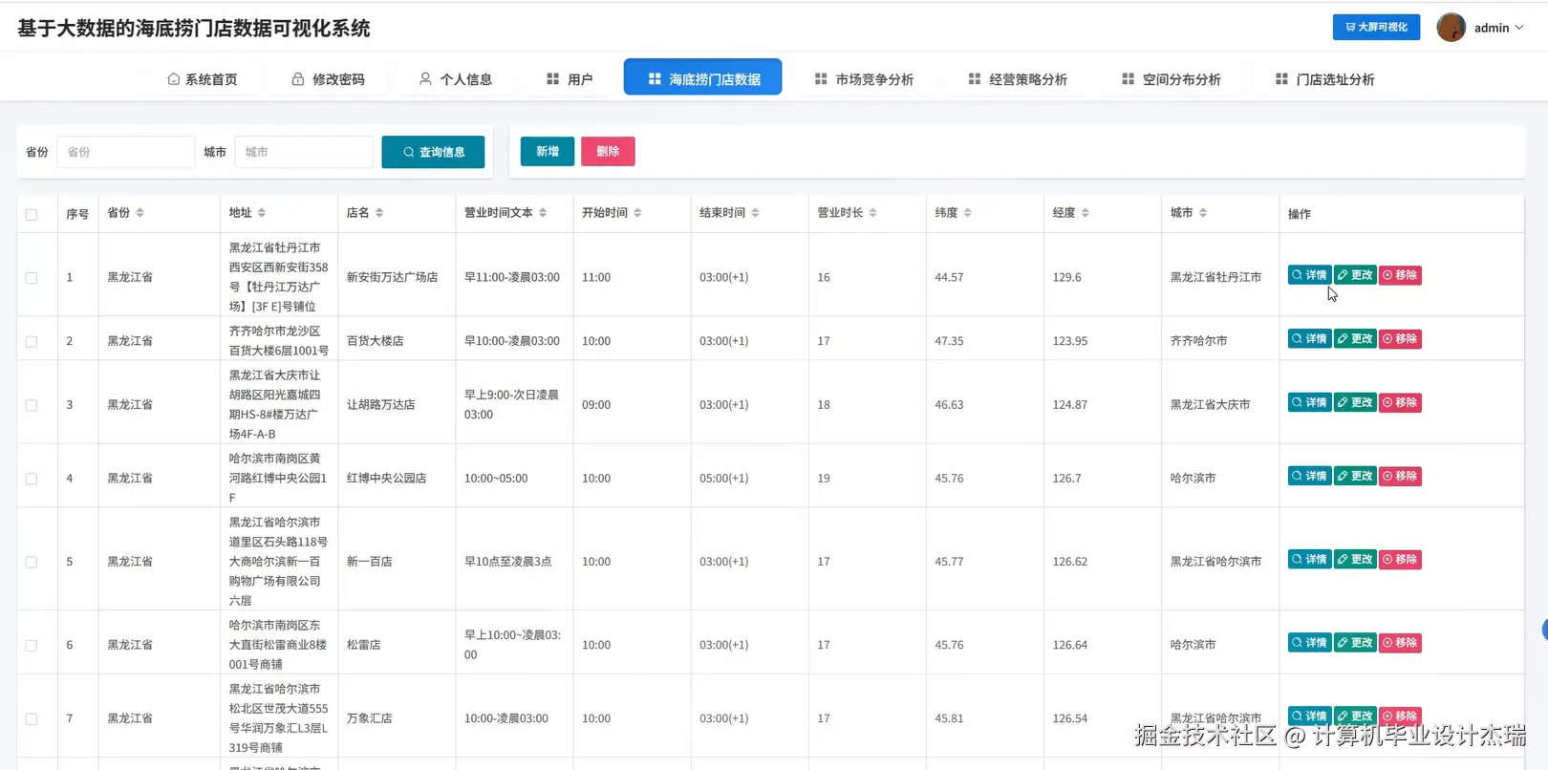Check the row for 百货大楼店

pyautogui.click(x=32, y=341)
